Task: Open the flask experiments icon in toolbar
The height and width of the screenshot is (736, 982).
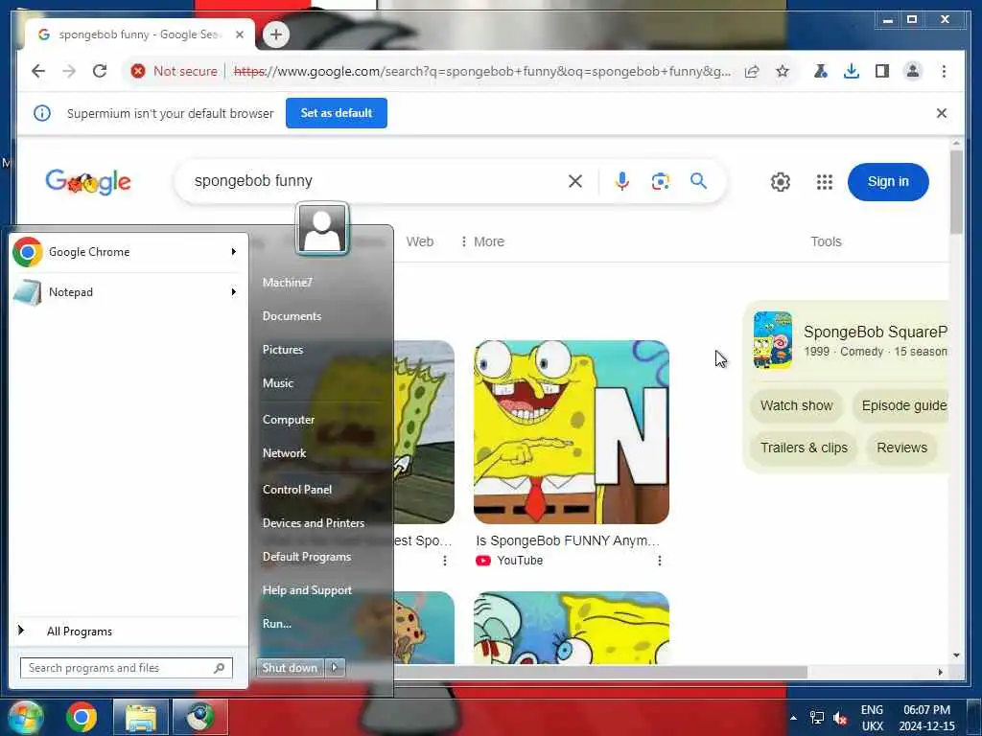Action: point(821,71)
